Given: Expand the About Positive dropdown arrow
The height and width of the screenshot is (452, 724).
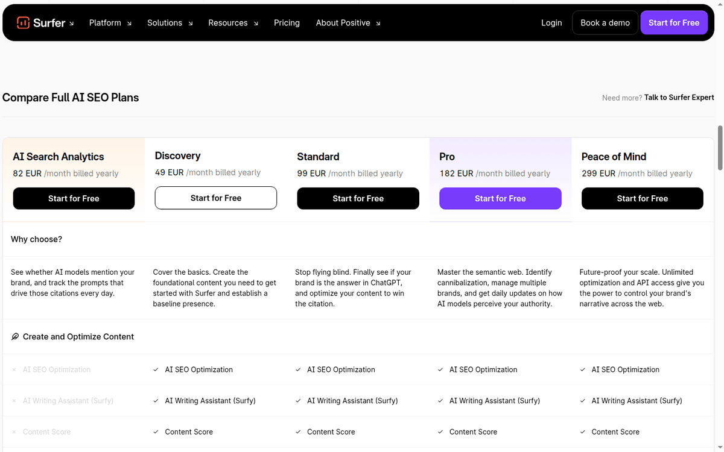Looking at the screenshot, I should pyautogui.click(x=378, y=24).
